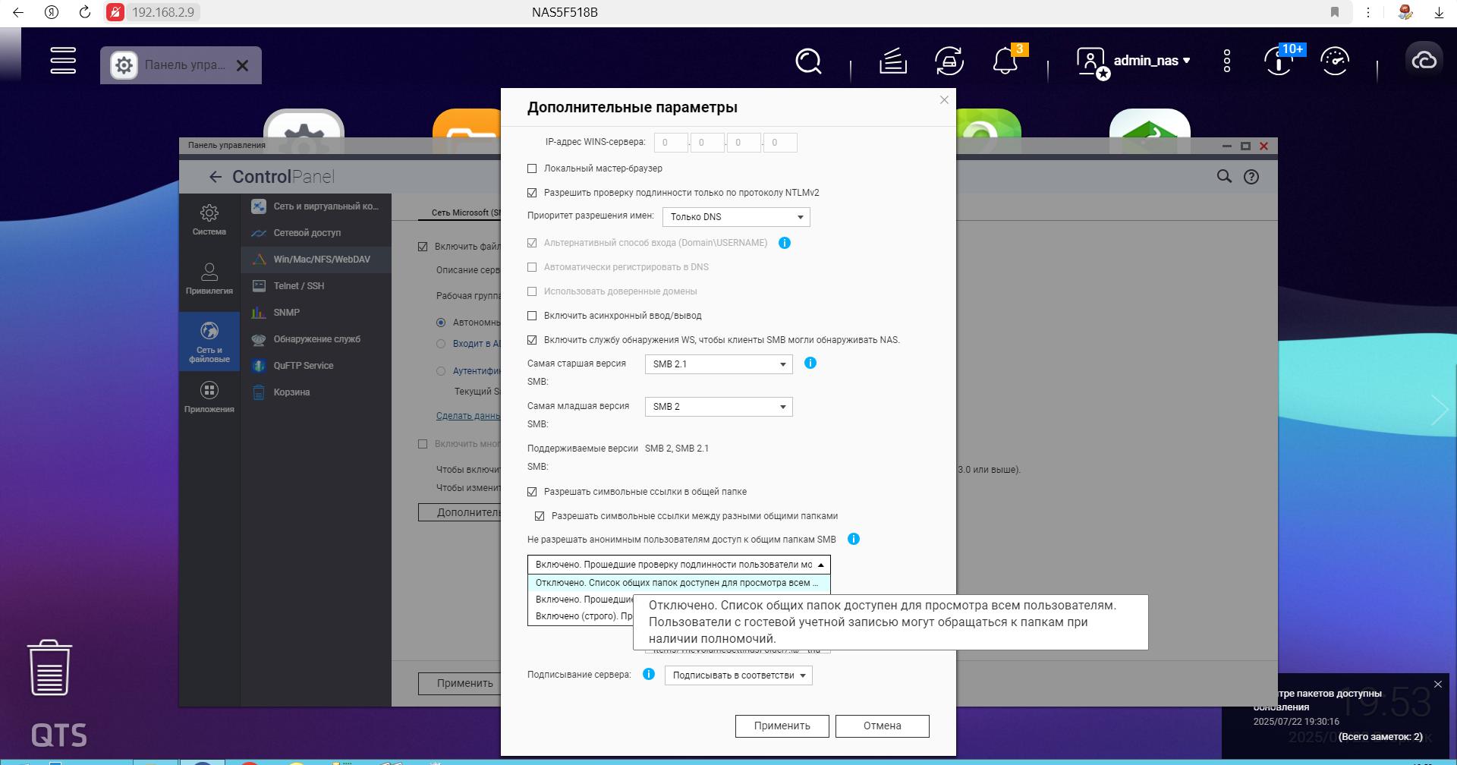This screenshot has width=1457, height=765.
Task: Click the browser refresh icon
Action: 85,12
